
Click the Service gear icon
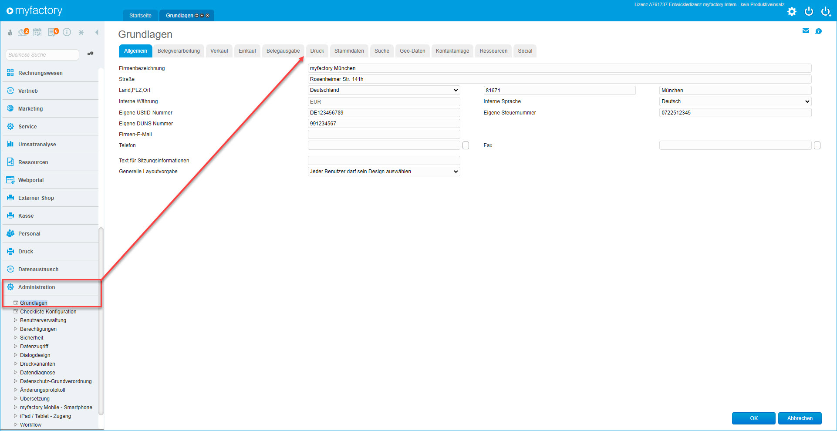pos(10,126)
